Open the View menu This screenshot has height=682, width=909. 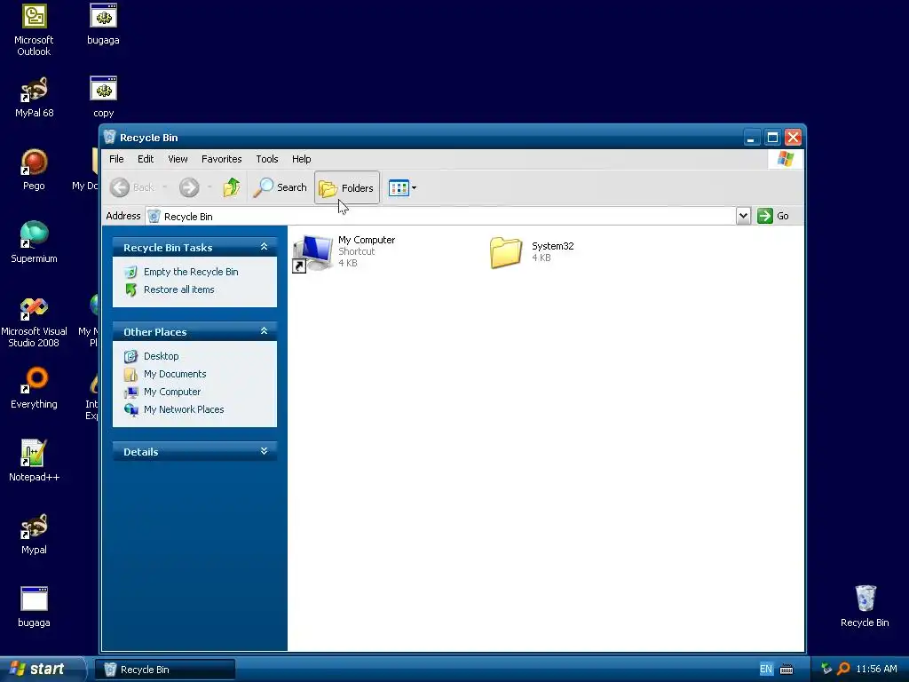pyautogui.click(x=178, y=159)
